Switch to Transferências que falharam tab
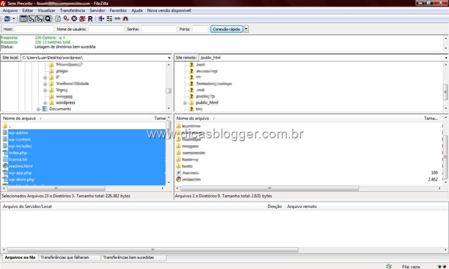449x269 pixels. click(65, 258)
